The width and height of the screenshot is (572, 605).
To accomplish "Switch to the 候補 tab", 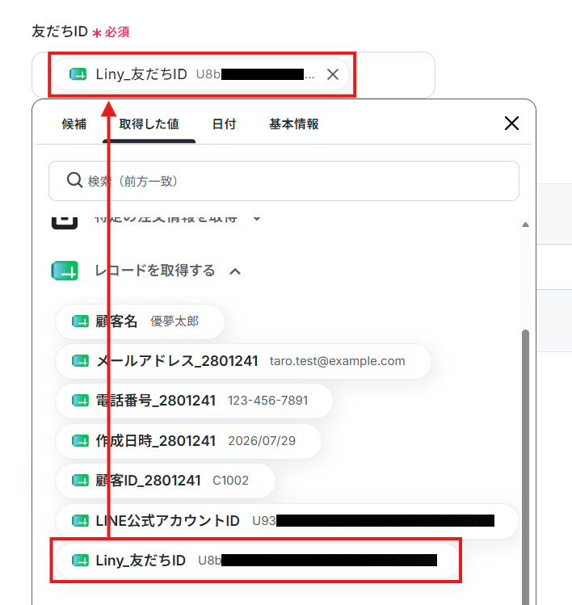I will point(74,124).
